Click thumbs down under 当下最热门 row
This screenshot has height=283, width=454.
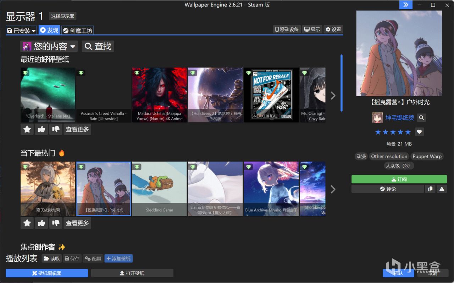pyautogui.click(x=56, y=223)
